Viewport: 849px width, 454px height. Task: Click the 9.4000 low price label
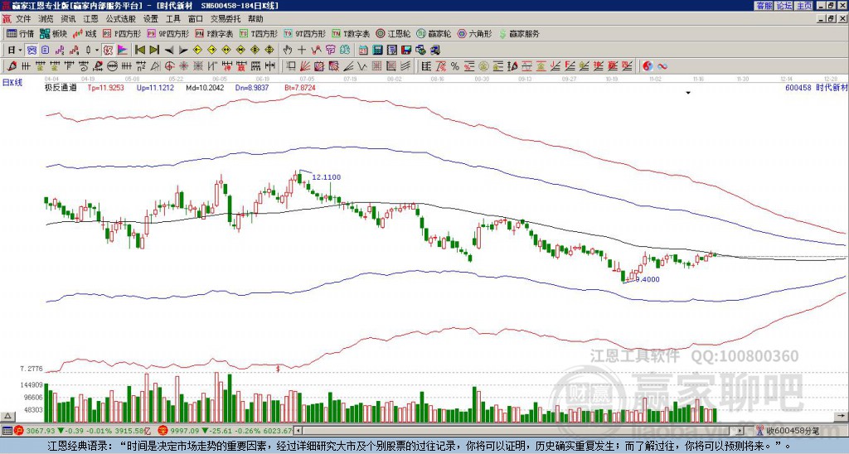[647, 279]
